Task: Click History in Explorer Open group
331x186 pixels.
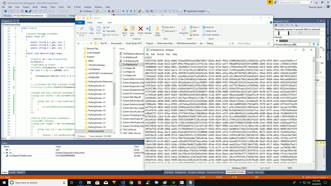Action: click(194, 35)
